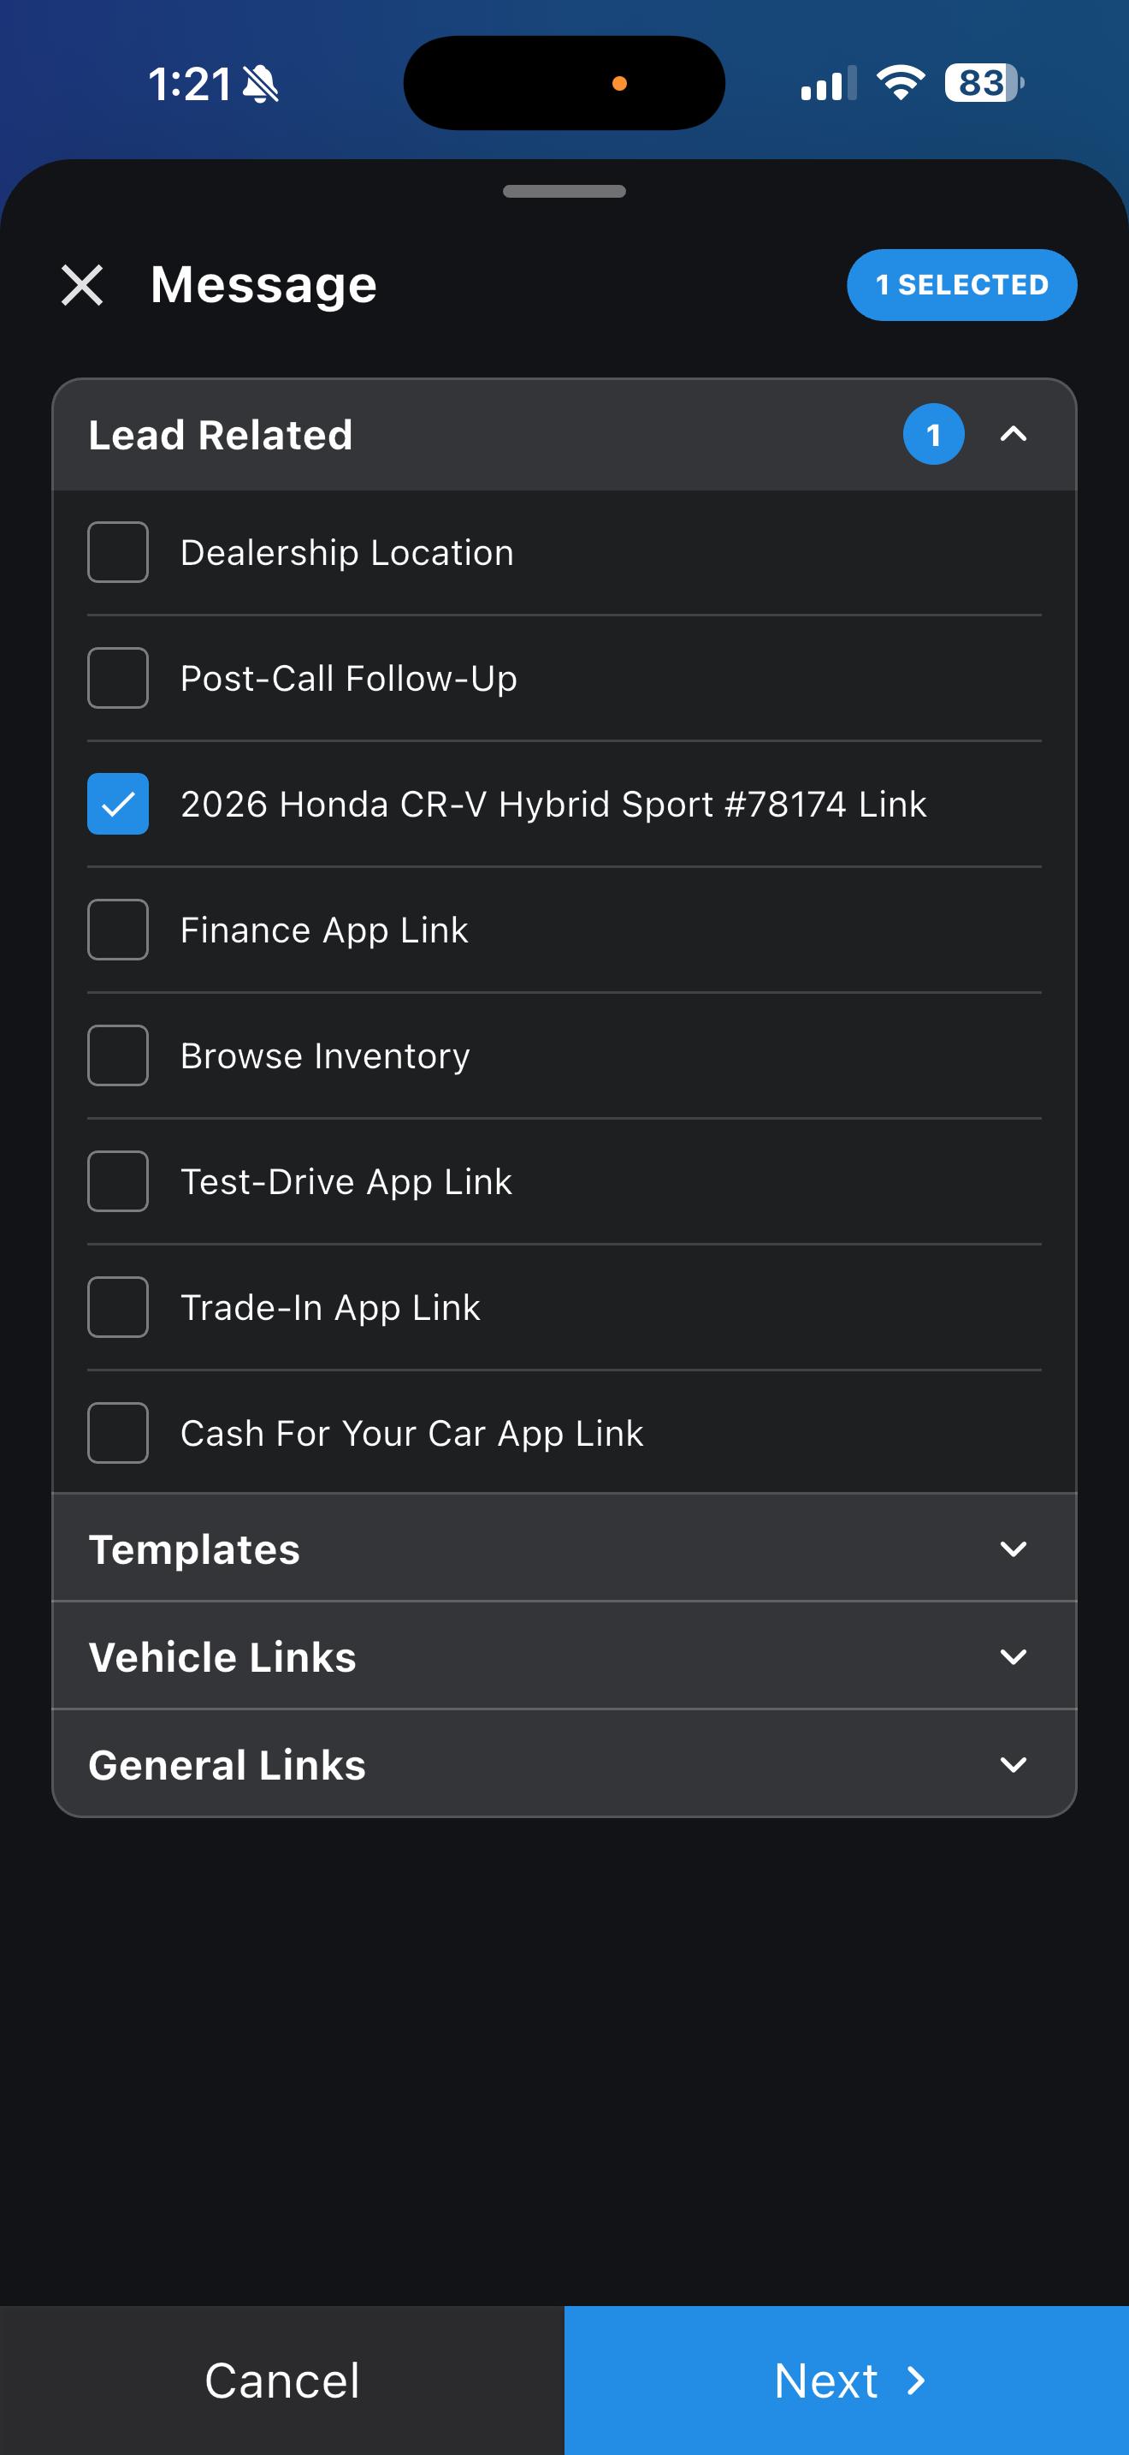Collapse the Lead Related section chevron
Viewport: 1129px width, 2455px height.
coord(1014,435)
